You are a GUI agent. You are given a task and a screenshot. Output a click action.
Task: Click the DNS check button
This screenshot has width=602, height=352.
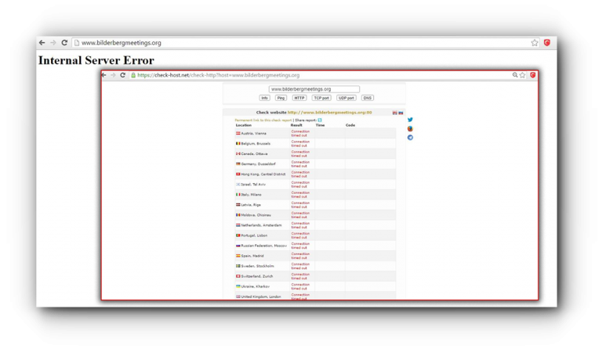[x=368, y=98]
